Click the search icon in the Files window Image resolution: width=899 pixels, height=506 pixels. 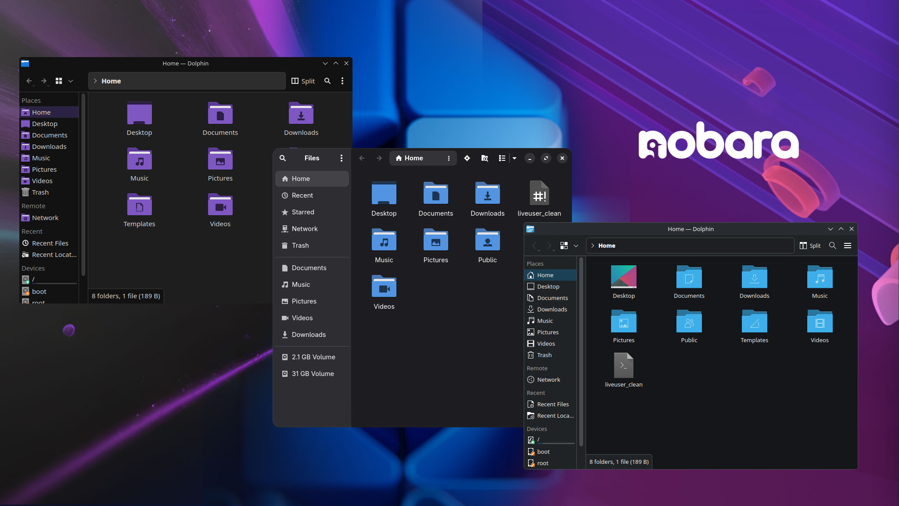click(283, 158)
